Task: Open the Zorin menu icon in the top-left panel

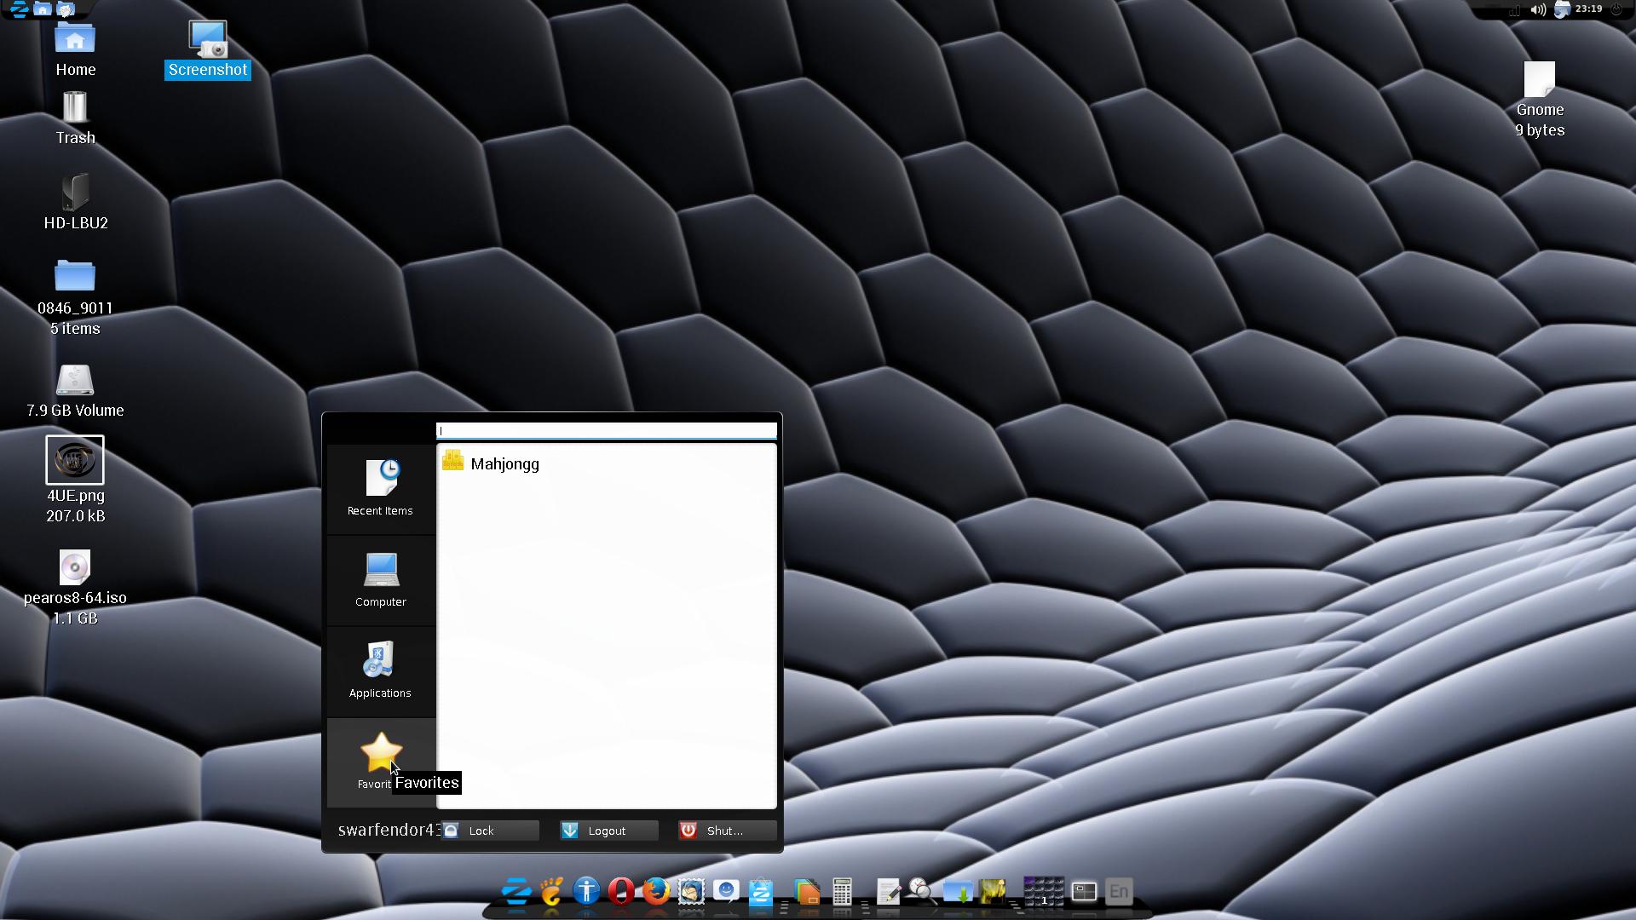Action: pyautogui.click(x=19, y=9)
